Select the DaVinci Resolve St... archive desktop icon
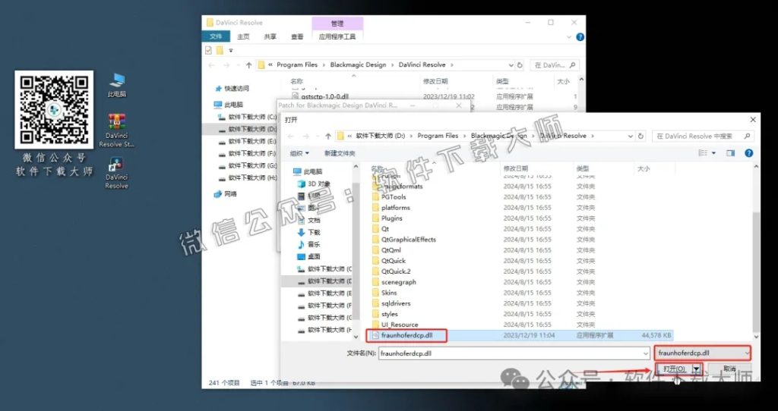This screenshot has height=411, width=778. point(116,130)
